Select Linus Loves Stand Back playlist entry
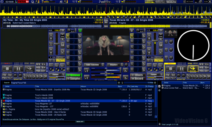Image resolution: width=212 pixels, height=127 pixels. coord(186,88)
